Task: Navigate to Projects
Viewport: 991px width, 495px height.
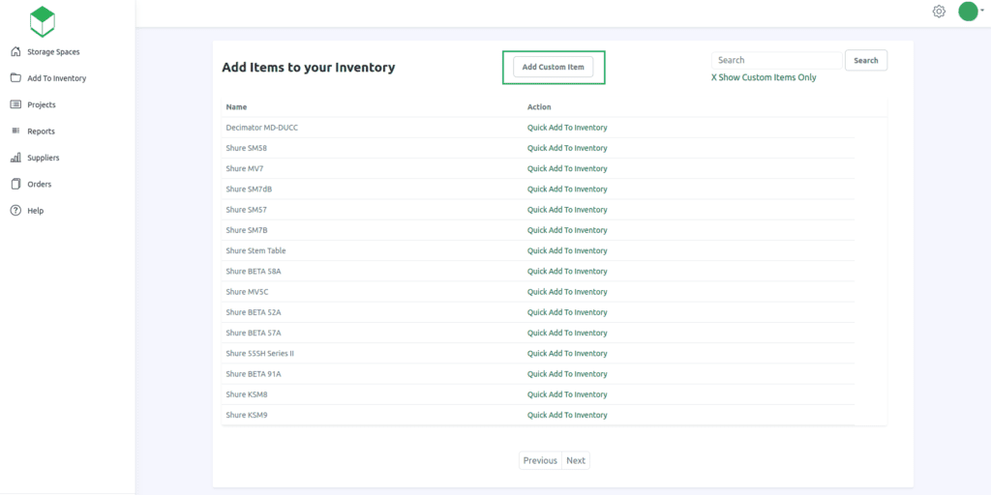Action: pos(42,104)
